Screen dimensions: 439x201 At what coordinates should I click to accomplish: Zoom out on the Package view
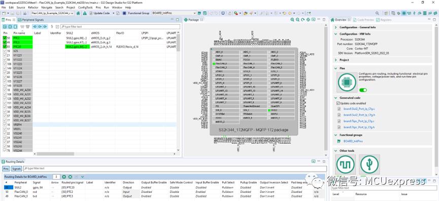[297, 20]
